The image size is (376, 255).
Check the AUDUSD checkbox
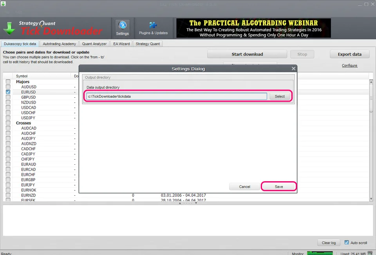(x=8, y=87)
